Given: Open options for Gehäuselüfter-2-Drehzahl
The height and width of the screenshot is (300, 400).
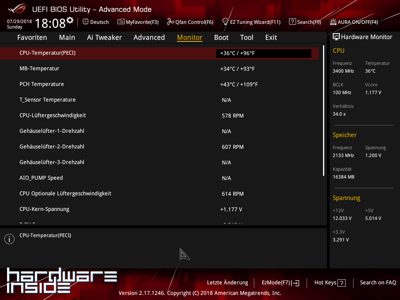Looking at the screenshot, I should (x=156, y=146).
